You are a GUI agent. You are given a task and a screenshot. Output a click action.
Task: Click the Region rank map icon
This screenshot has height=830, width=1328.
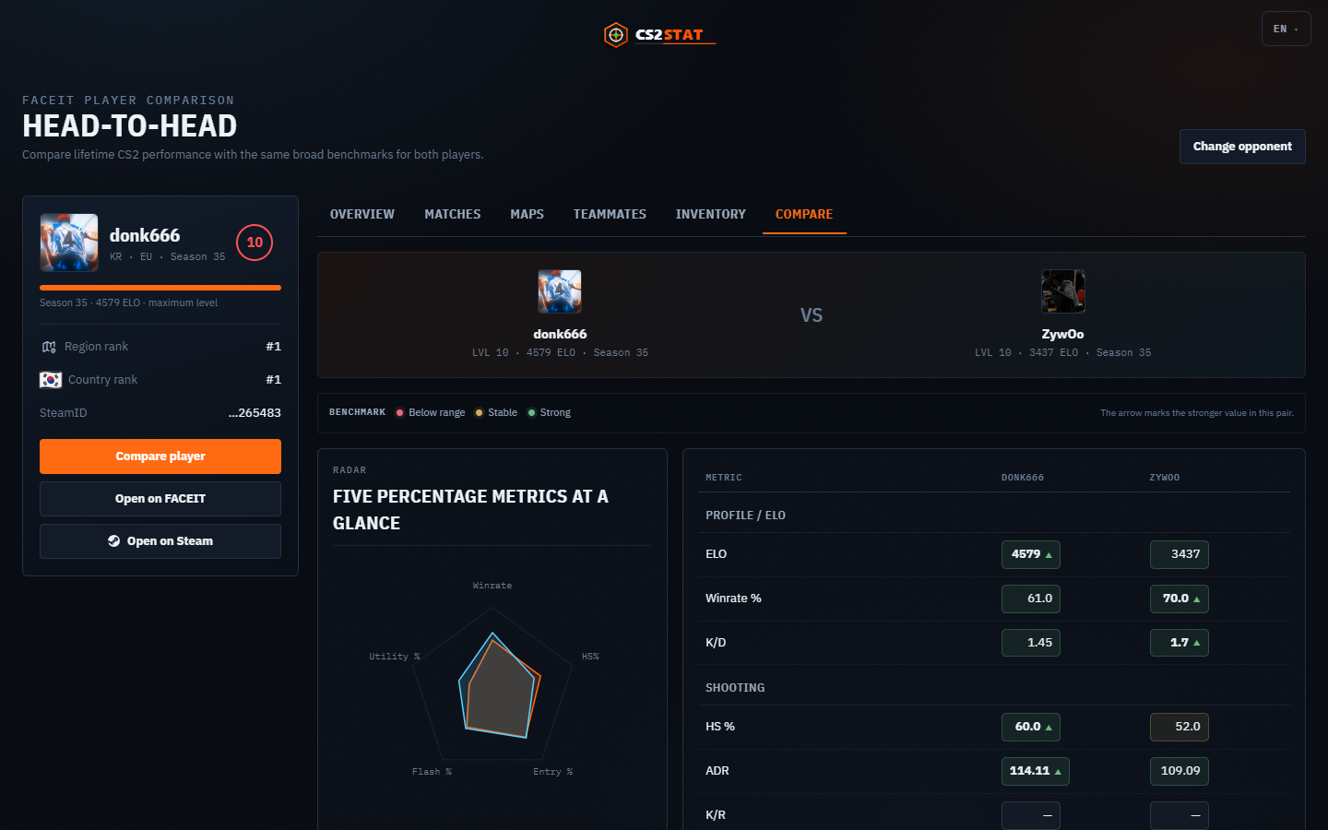(49, 347)
